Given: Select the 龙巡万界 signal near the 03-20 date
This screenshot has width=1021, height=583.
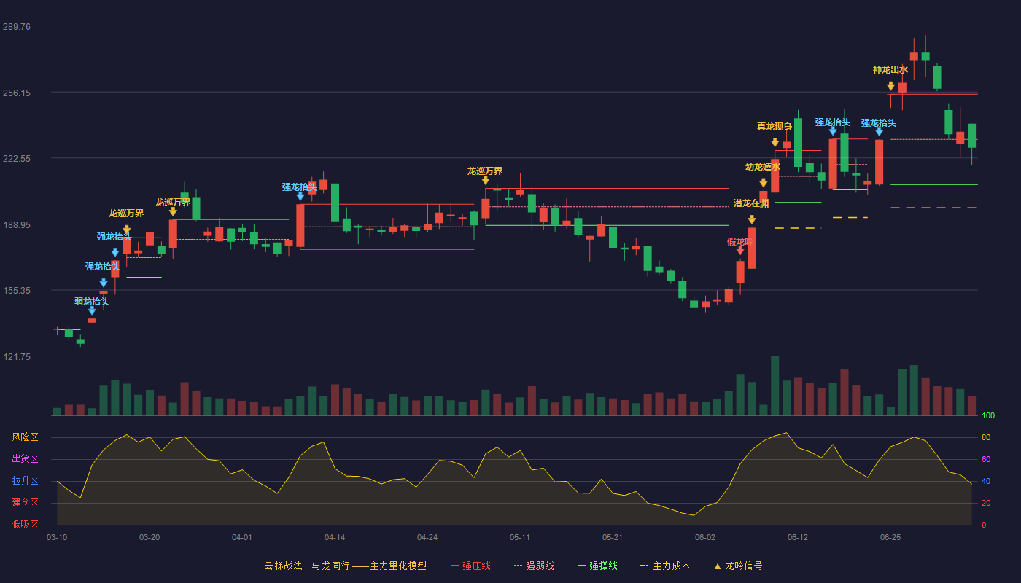Looking at the screenshot, I should coord(173,211).
